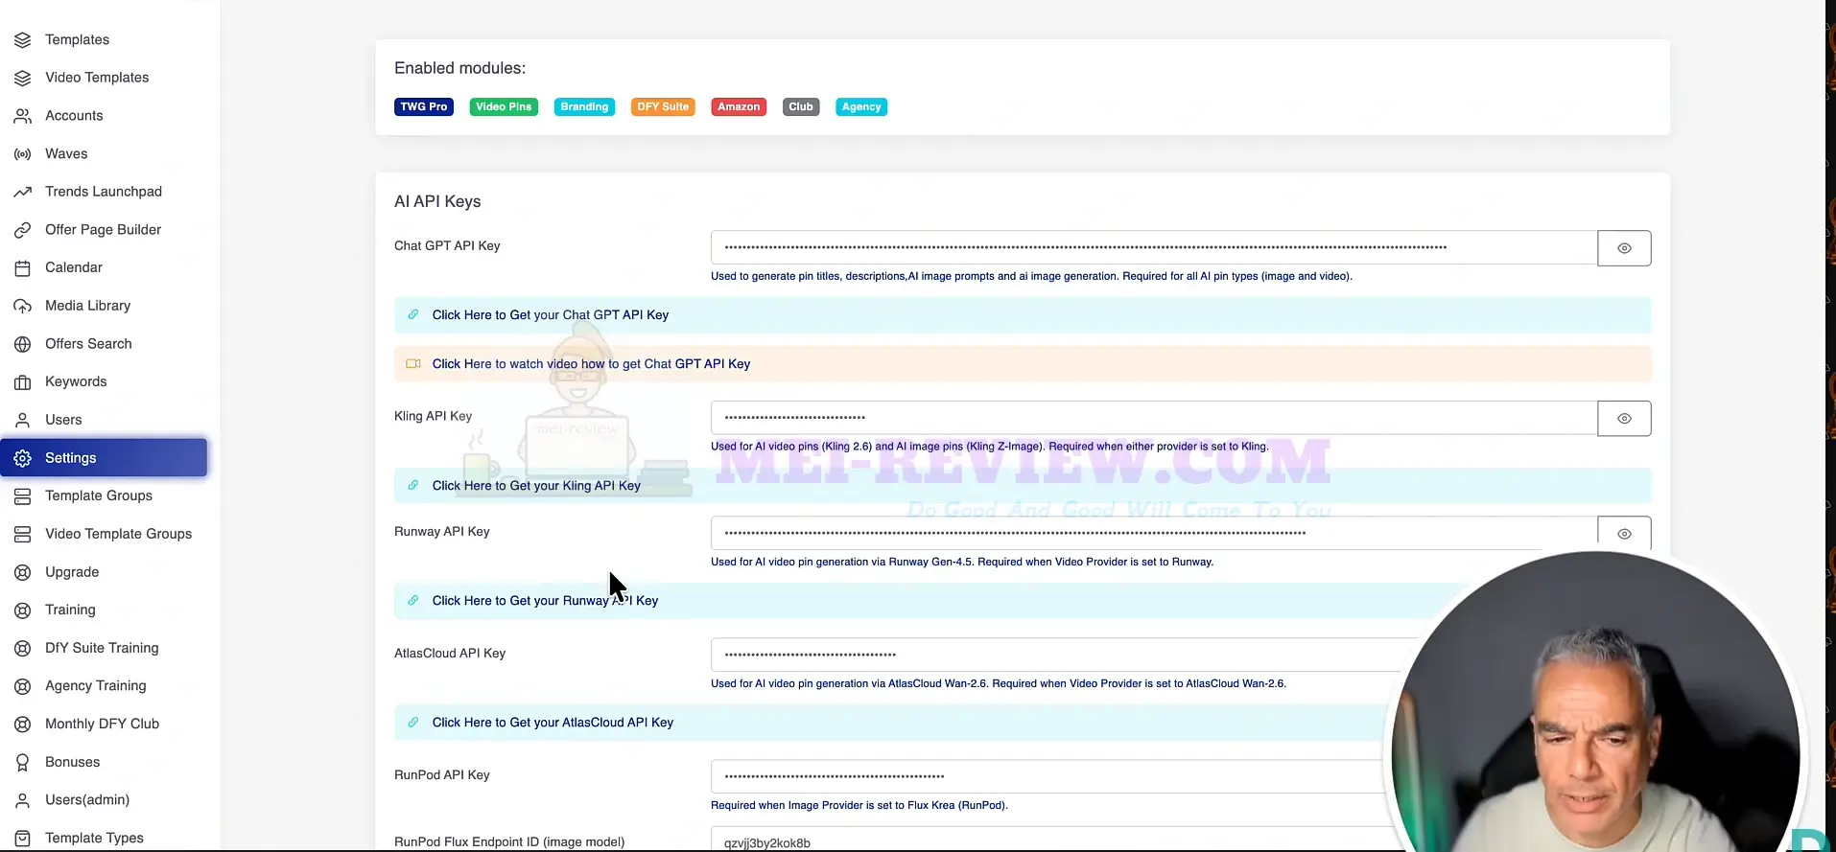
Task: Click the Waves broadcast icon
Action: tap(23, 154)
